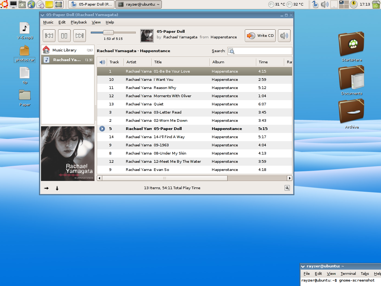
Task: Open the View menu in the music player
Action: [96, 22]
